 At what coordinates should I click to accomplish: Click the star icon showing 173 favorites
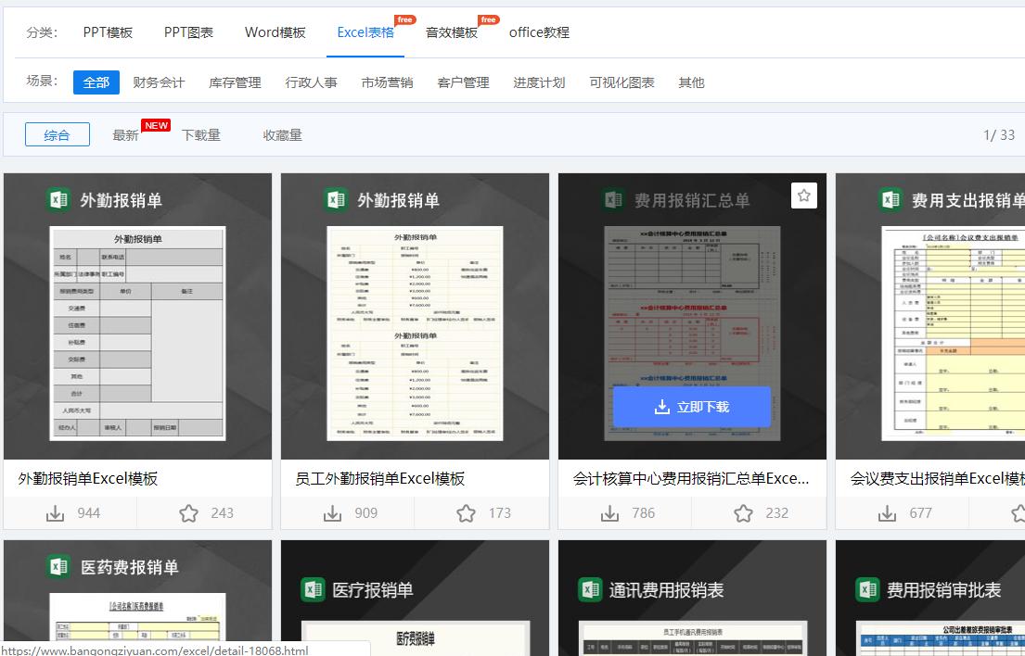coord(466,512)
